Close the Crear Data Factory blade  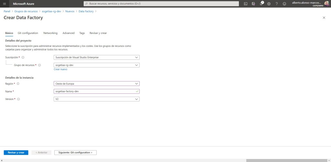324,18
